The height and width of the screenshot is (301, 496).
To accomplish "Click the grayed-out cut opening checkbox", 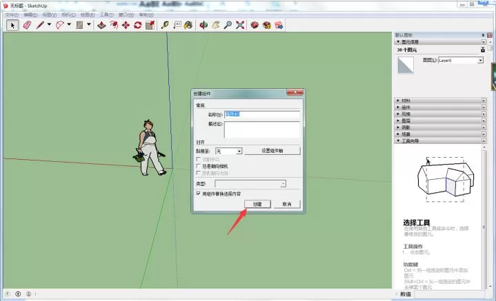I will click(x=199, y=159).
